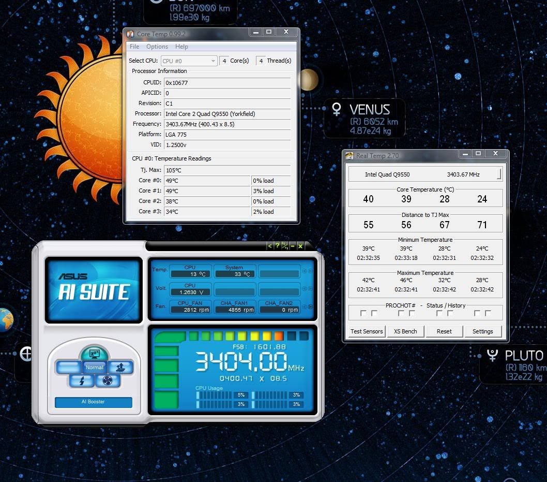Click the right arrow on the Temp. row
Viewport: 547px width, 482px height.
tap(311, 271)
